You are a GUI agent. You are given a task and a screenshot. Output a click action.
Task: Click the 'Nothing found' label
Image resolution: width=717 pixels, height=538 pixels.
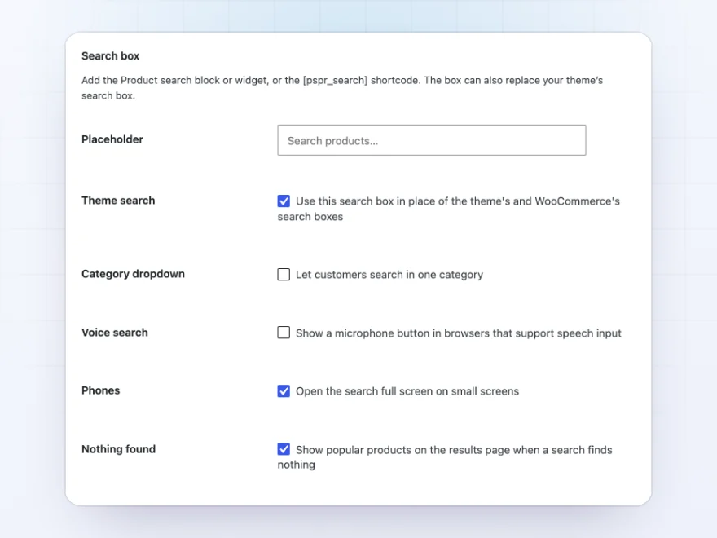click(118, 449)
